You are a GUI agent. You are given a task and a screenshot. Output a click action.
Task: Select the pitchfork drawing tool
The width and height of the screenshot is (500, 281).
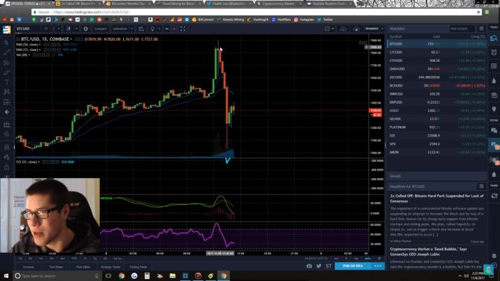tap(7, 63)
